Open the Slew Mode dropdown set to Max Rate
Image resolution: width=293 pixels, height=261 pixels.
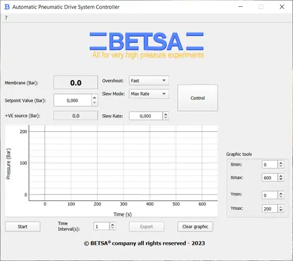click(149, 94)
